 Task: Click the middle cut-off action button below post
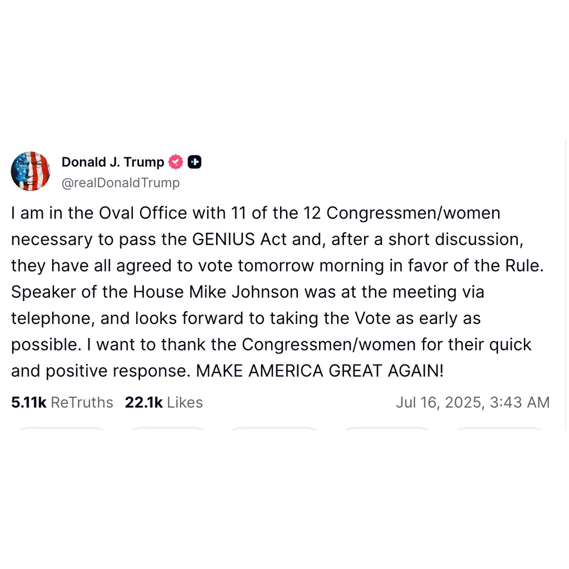tap(274, 428)
